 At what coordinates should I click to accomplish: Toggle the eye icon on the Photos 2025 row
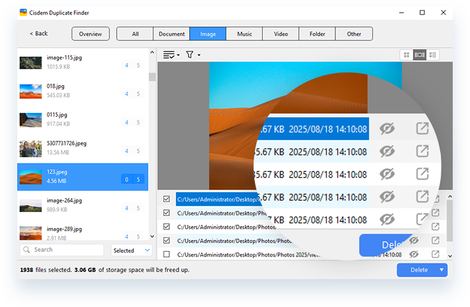[x=414, y=255]
